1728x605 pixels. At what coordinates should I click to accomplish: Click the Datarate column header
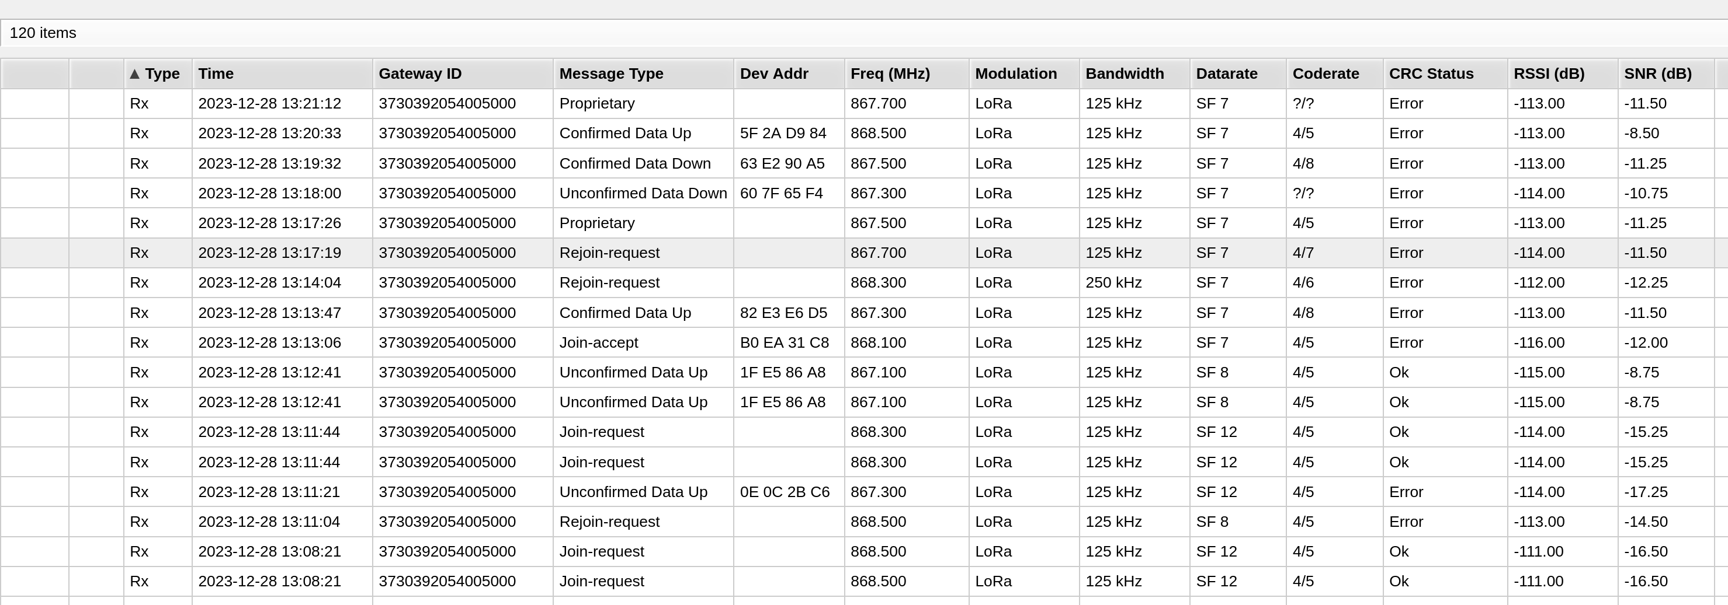[1238, 74]
